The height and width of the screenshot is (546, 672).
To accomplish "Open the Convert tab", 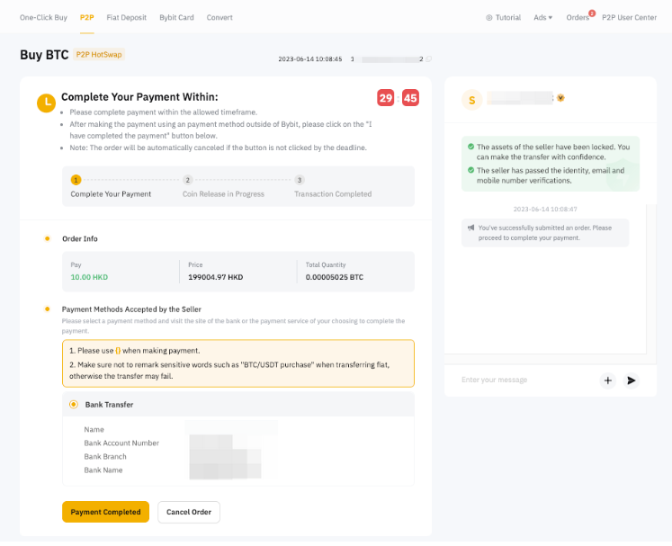I will tap(220, 18).
